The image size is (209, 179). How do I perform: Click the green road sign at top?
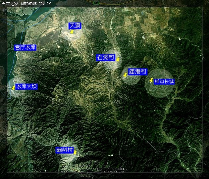point(96,2)
